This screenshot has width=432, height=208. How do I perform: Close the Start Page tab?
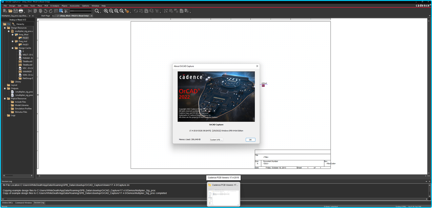coord(53,16)
